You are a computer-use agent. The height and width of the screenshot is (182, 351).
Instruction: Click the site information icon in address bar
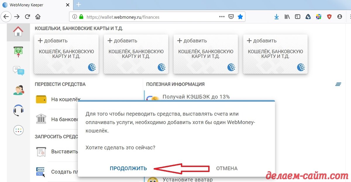tap(75, 17)
